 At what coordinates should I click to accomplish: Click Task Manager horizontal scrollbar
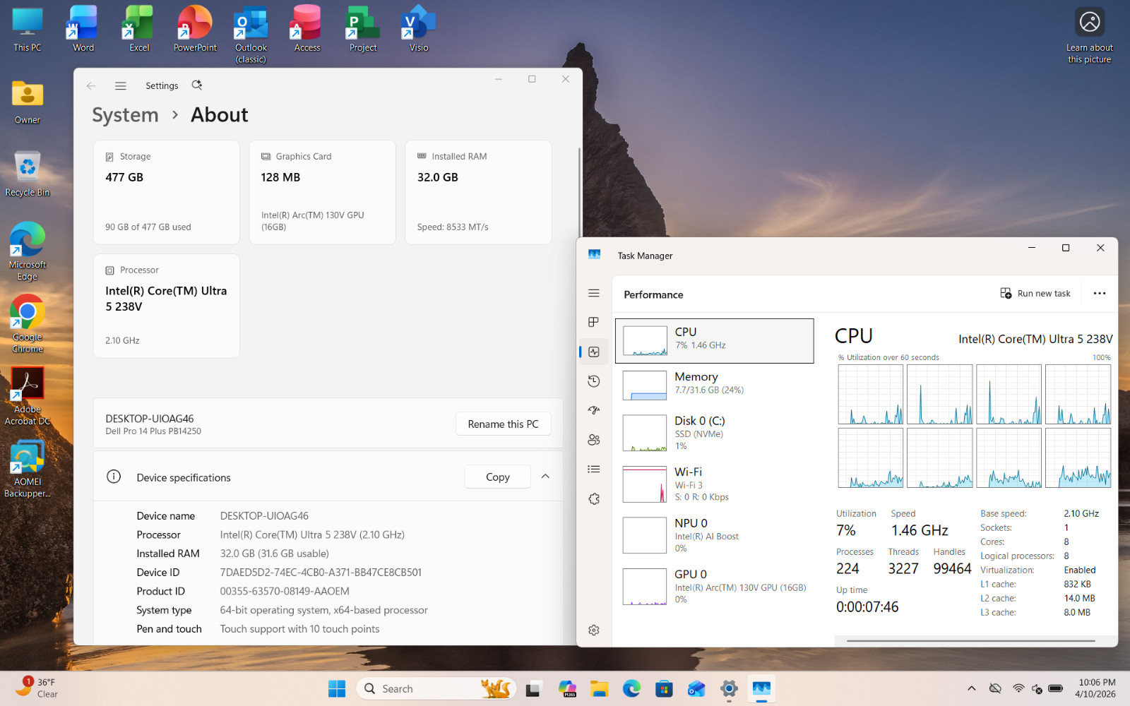pyautogui.click(x=970, y=641)
